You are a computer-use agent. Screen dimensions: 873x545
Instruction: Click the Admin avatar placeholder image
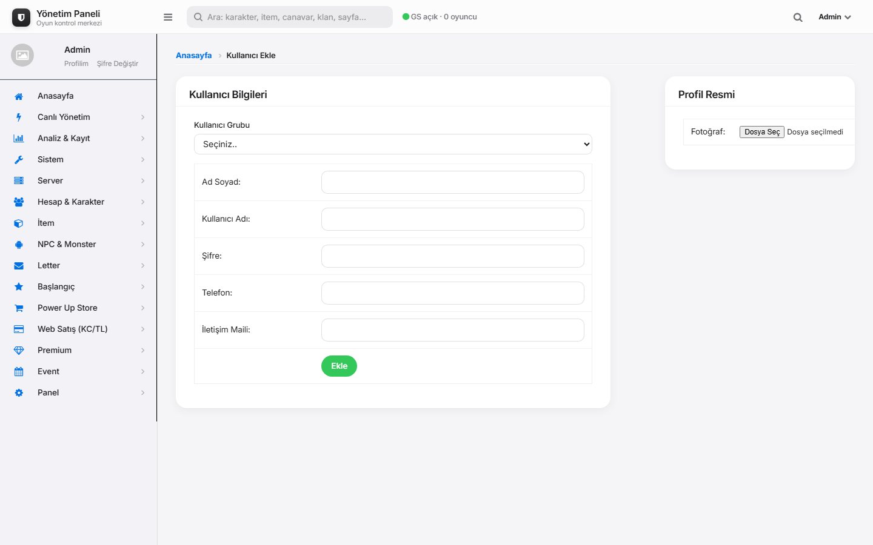[22, 55]
